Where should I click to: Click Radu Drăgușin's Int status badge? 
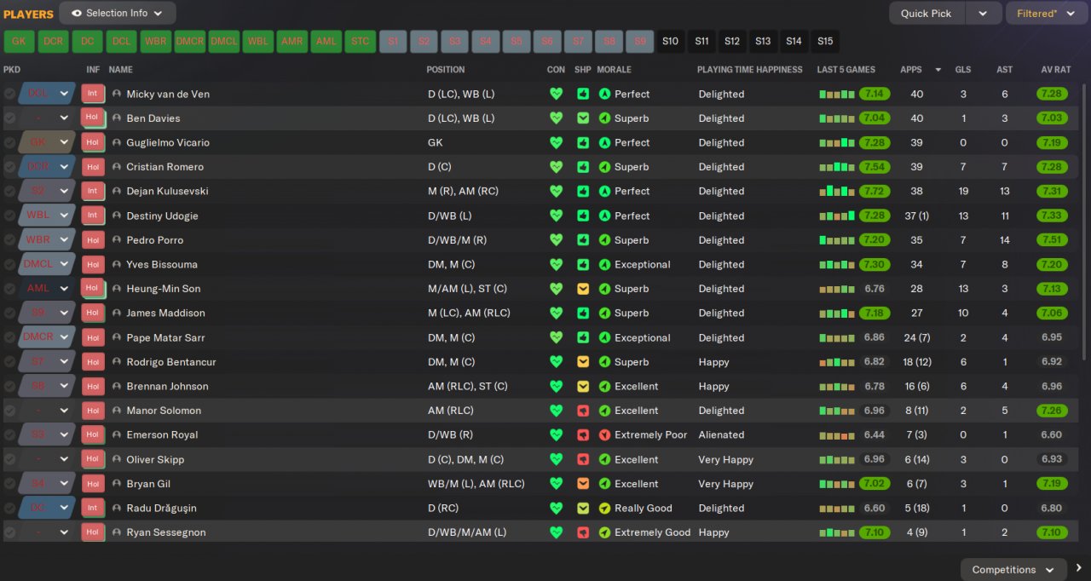(x=92, y=508)
